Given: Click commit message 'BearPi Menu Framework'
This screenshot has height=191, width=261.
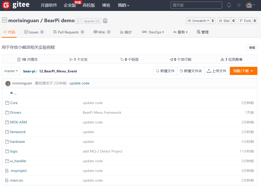Looking at the screenshot, I should pyautogui.click(x=102, y=113).
